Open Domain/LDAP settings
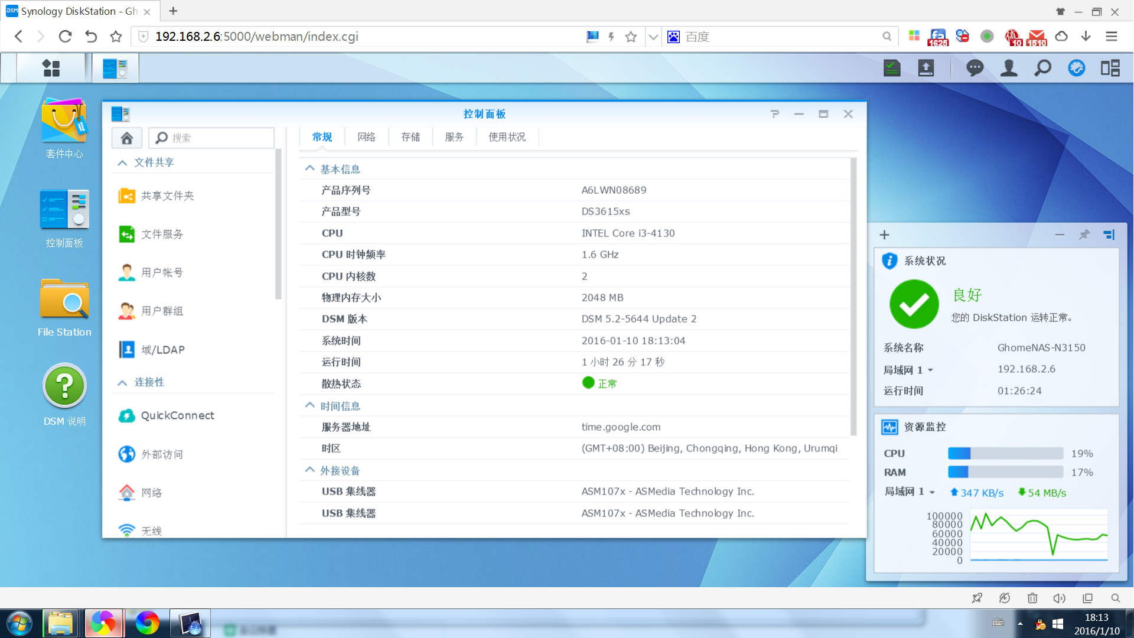 (152, 350)
